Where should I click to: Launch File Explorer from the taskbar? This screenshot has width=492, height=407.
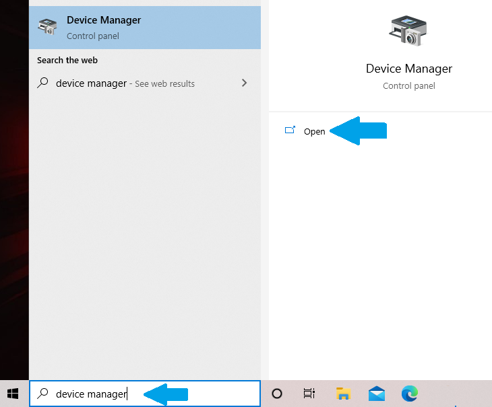(343, 394)
